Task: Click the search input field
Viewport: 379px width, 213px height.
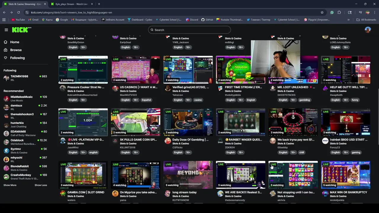Action: [x=189, y=30]
